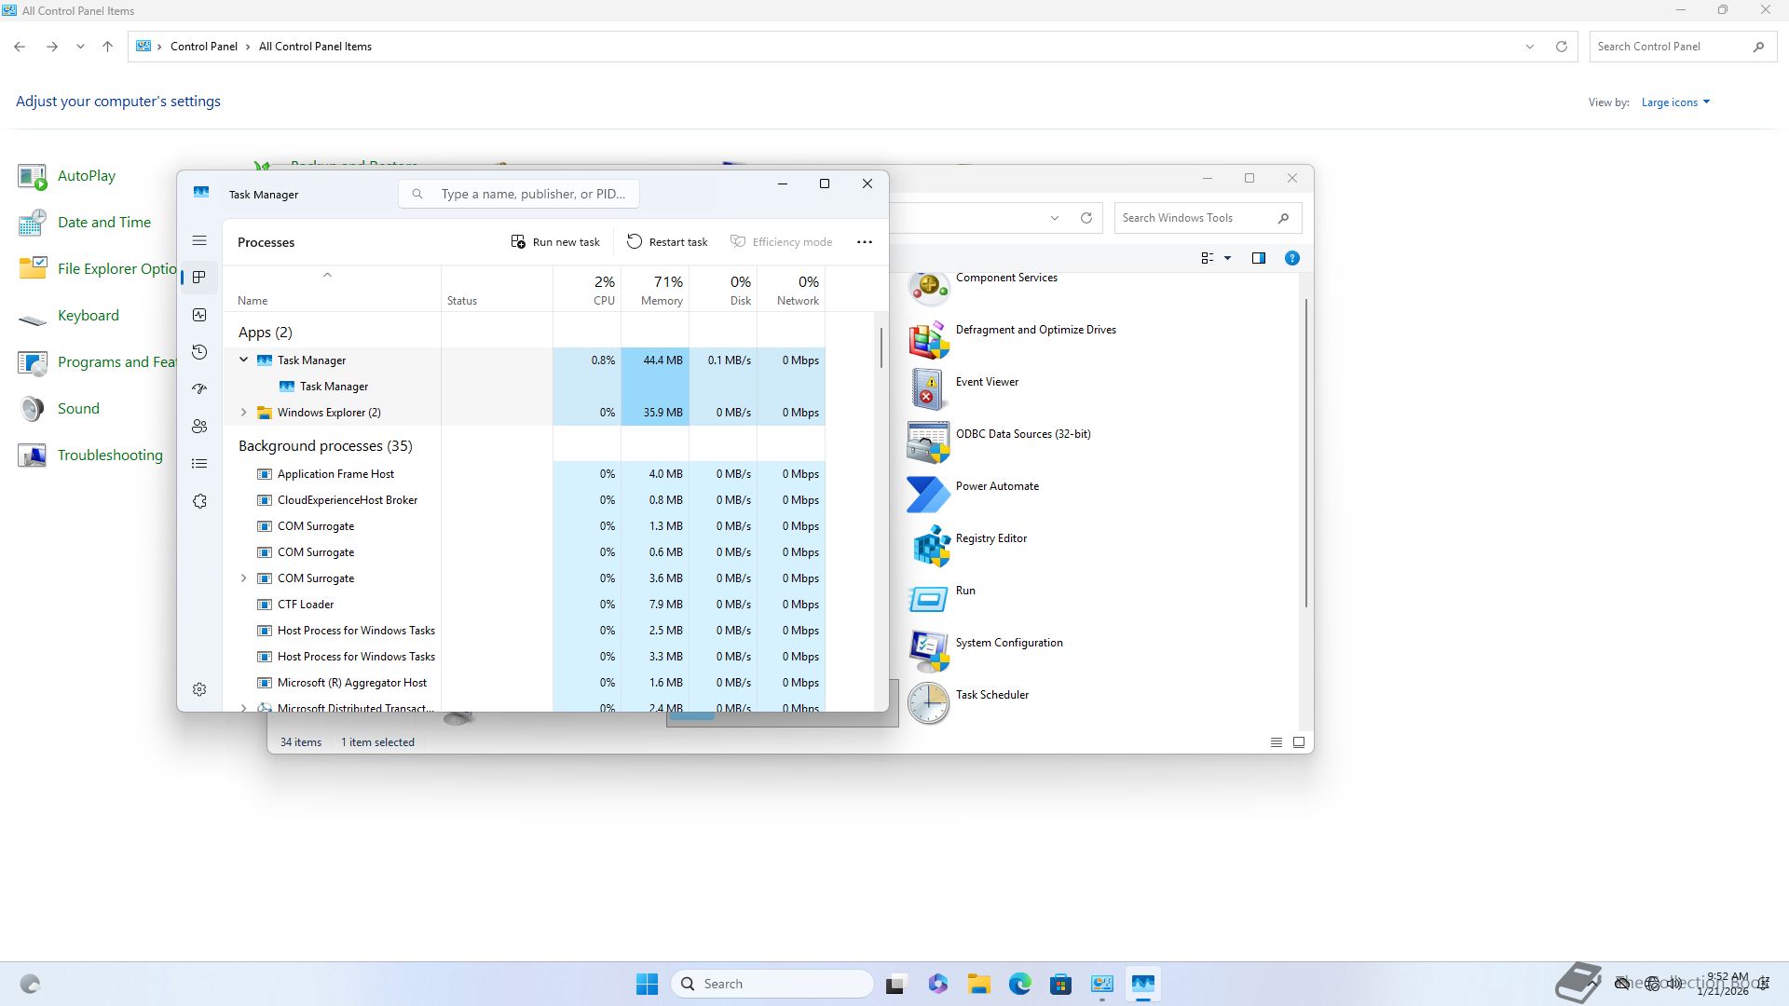Open Task Manager settings gear
1789x1006 pixels.
click(x=199, y=689)
